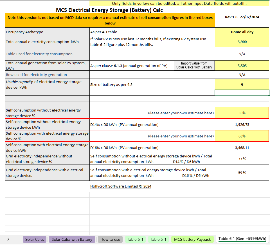Edit the 63% self consumption estimate
270x245 pixels.
click(x=242, y=136)
